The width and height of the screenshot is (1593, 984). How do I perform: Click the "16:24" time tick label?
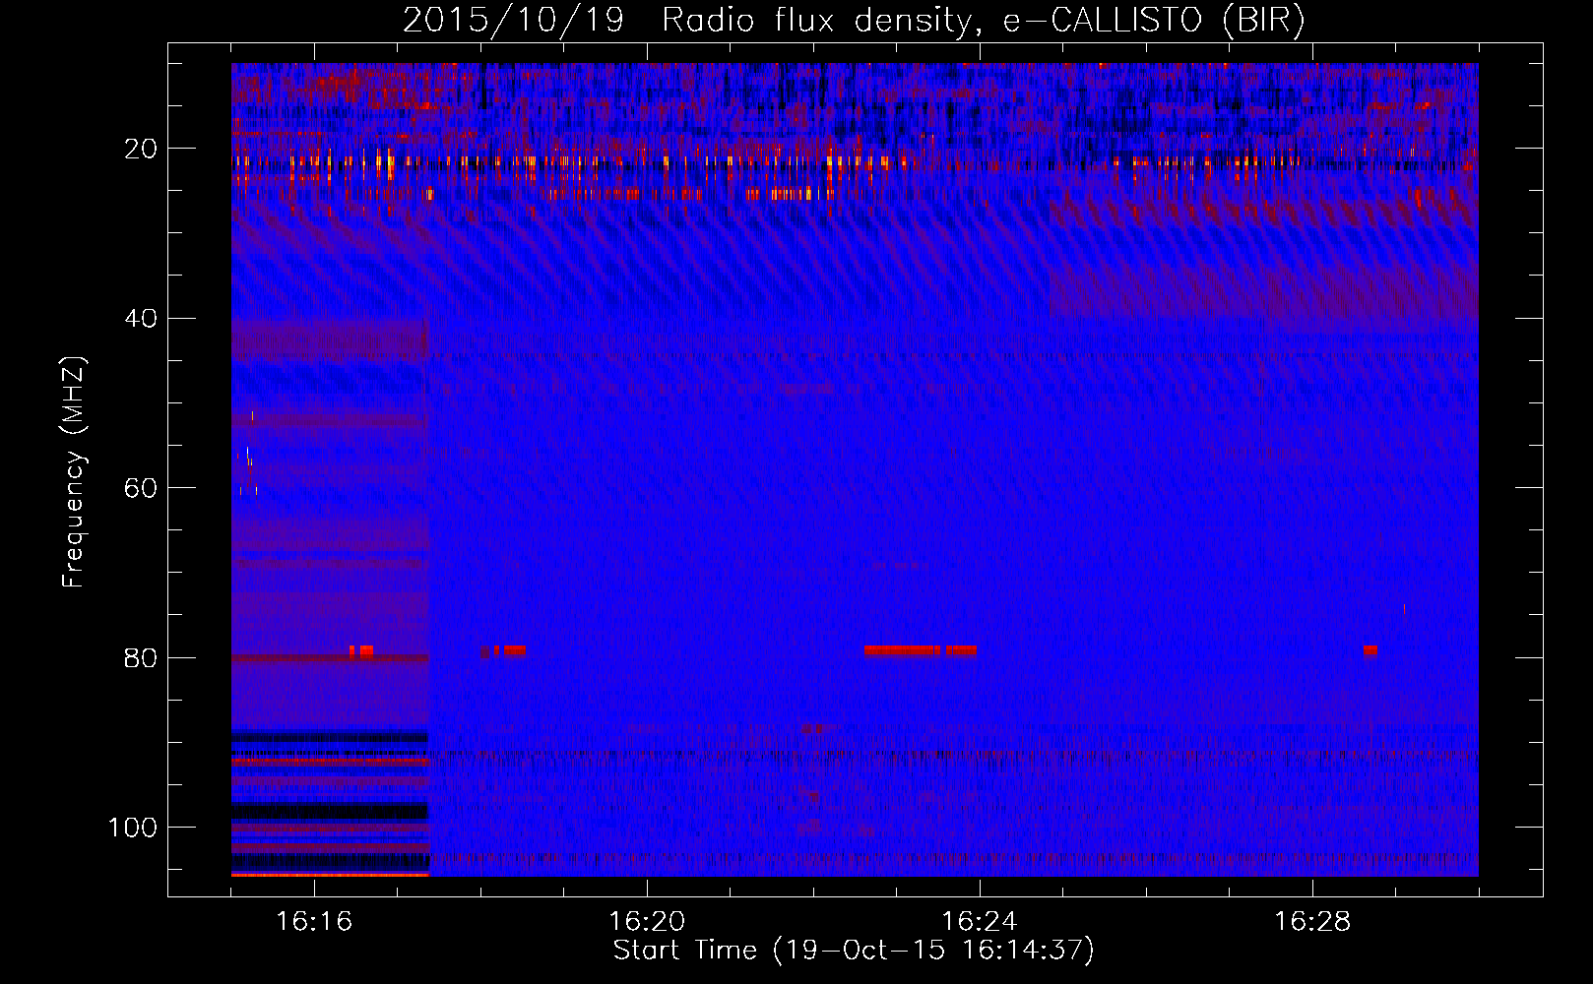coord(980,922)
